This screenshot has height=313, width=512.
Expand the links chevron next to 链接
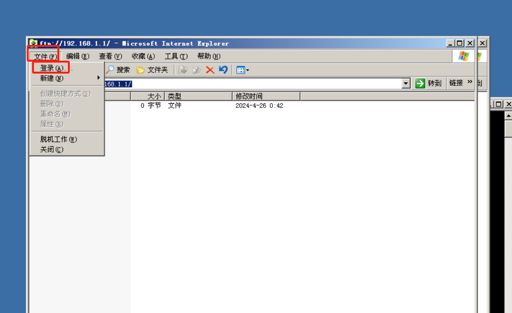470,82
